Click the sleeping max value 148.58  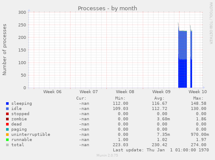[199, 104]
